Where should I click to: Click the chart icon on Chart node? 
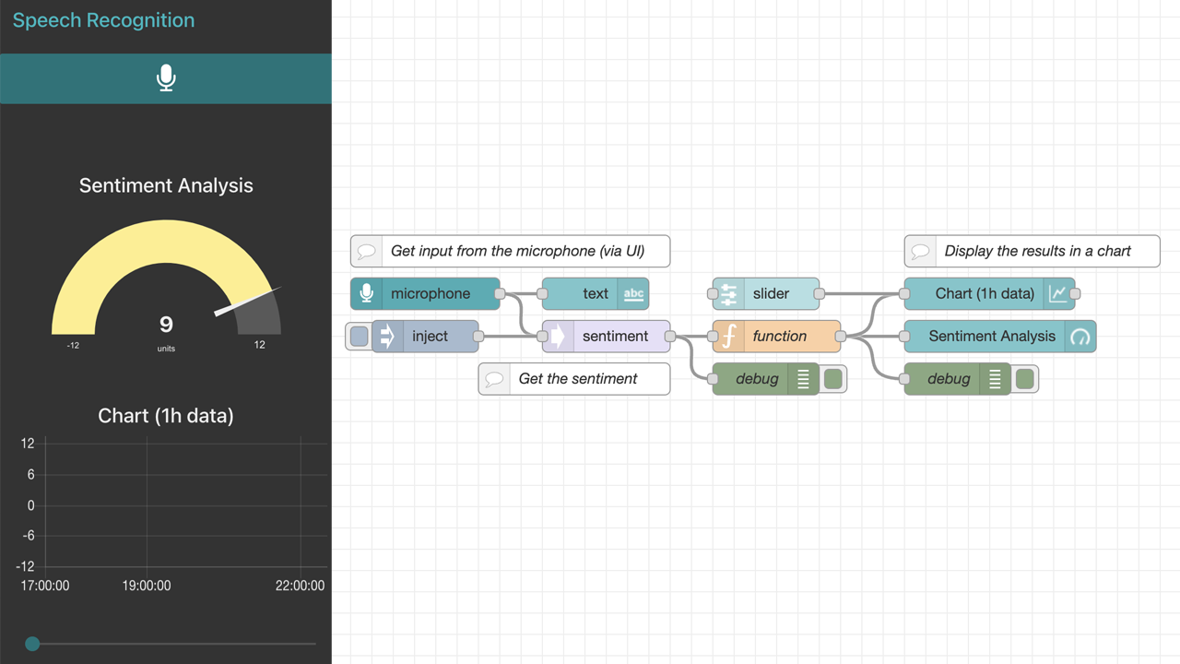(1058, 293)
